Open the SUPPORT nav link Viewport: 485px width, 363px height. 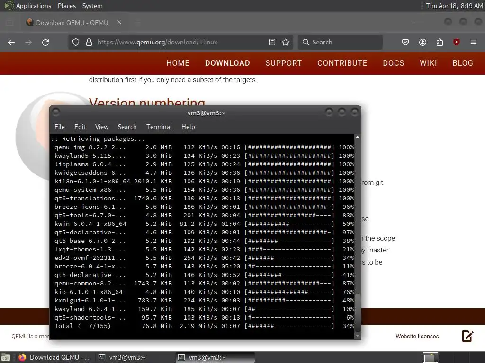283,63
